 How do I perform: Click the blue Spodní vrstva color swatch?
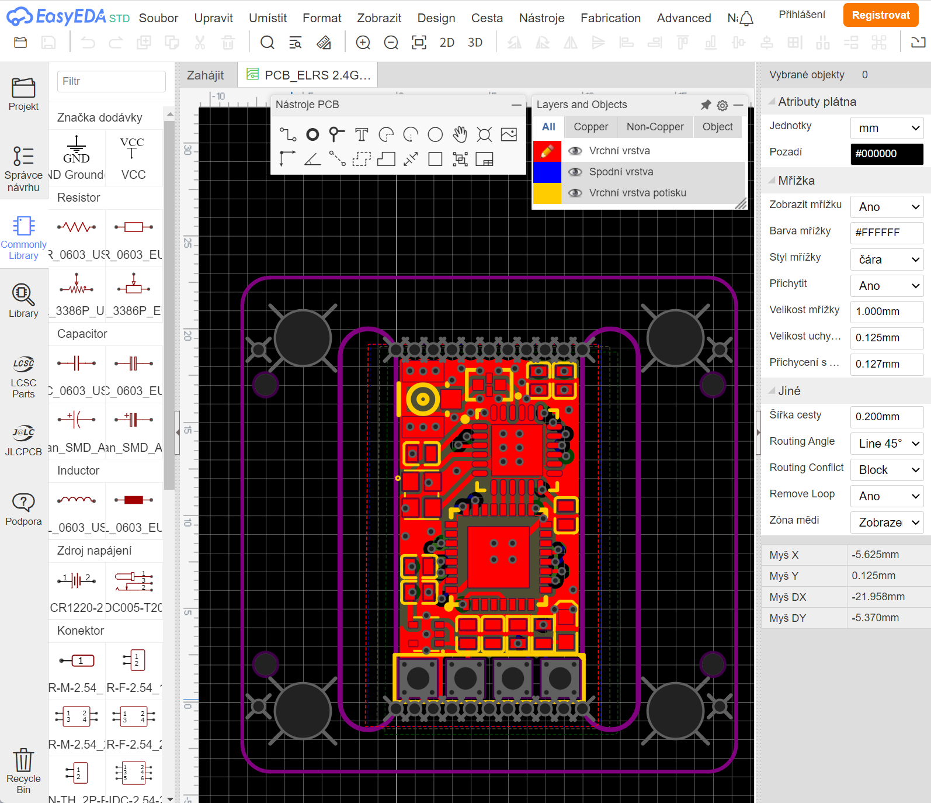tap(547, 172)
